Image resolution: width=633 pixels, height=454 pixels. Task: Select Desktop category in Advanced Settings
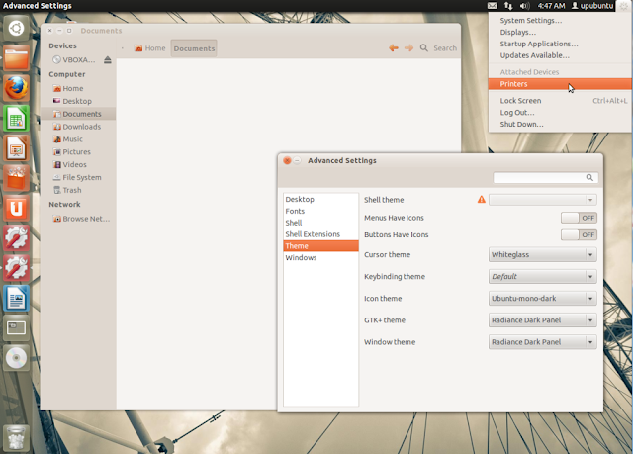click(320, 200)
